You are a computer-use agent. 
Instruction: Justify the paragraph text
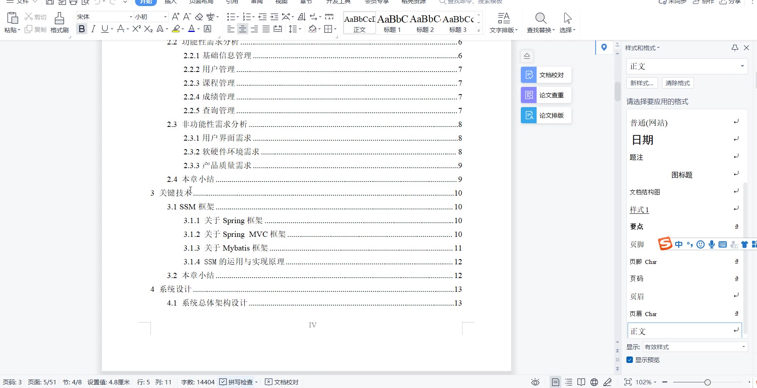(266, 29)
